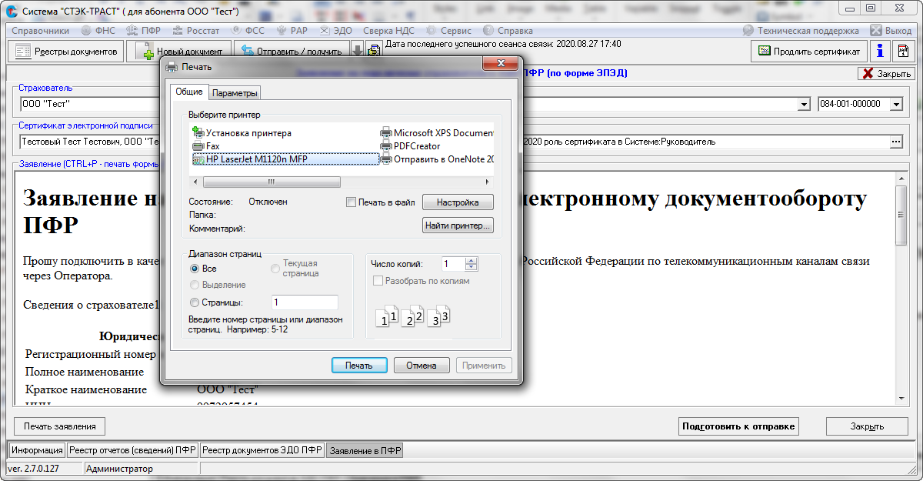Open Реестры документов from the toolbar
923x481 pixels.
(65, 51)
